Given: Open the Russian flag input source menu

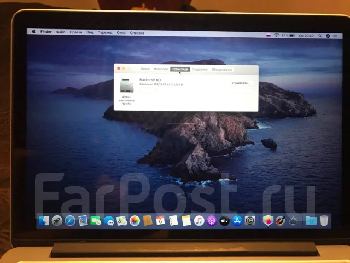Looking at the screenshot, I should 269,35.
